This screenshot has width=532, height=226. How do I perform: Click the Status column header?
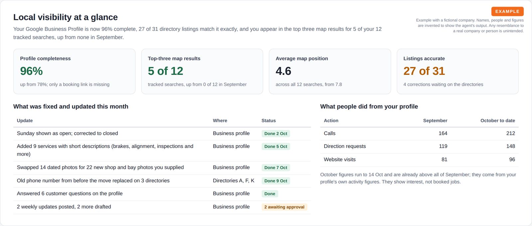pyautogui.click(x=269, y=121)
